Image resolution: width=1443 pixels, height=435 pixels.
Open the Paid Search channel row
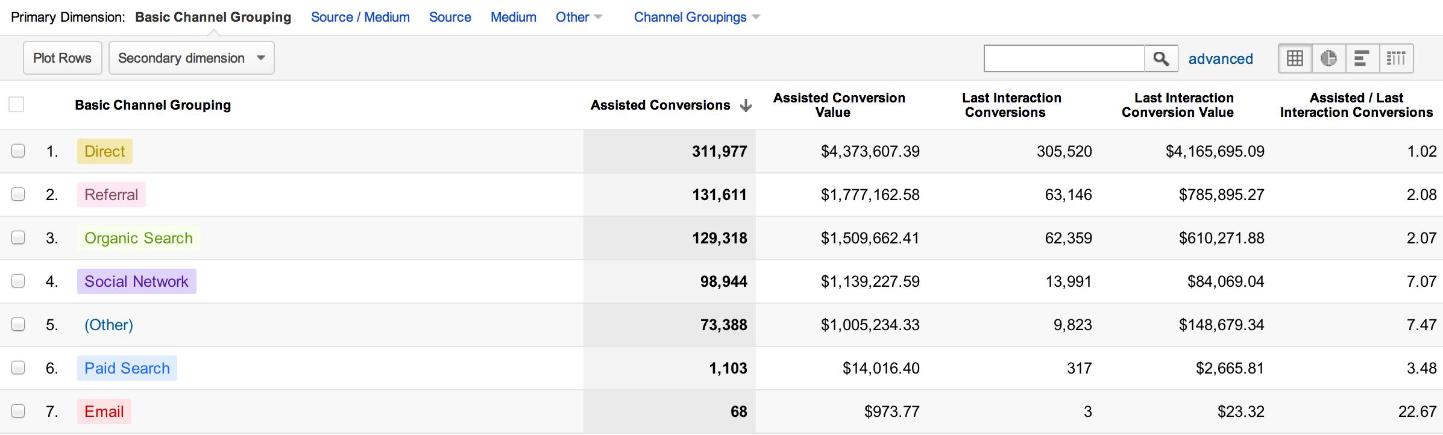point(127,368)
